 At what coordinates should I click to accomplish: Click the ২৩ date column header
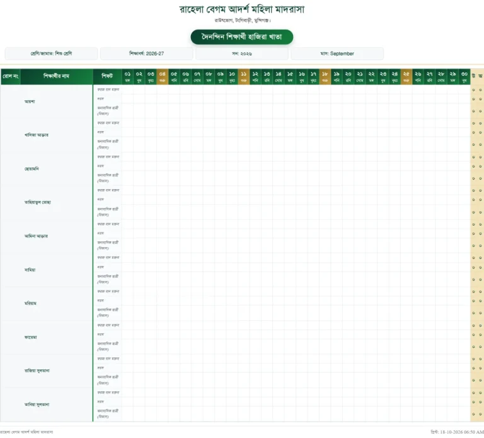383,76
